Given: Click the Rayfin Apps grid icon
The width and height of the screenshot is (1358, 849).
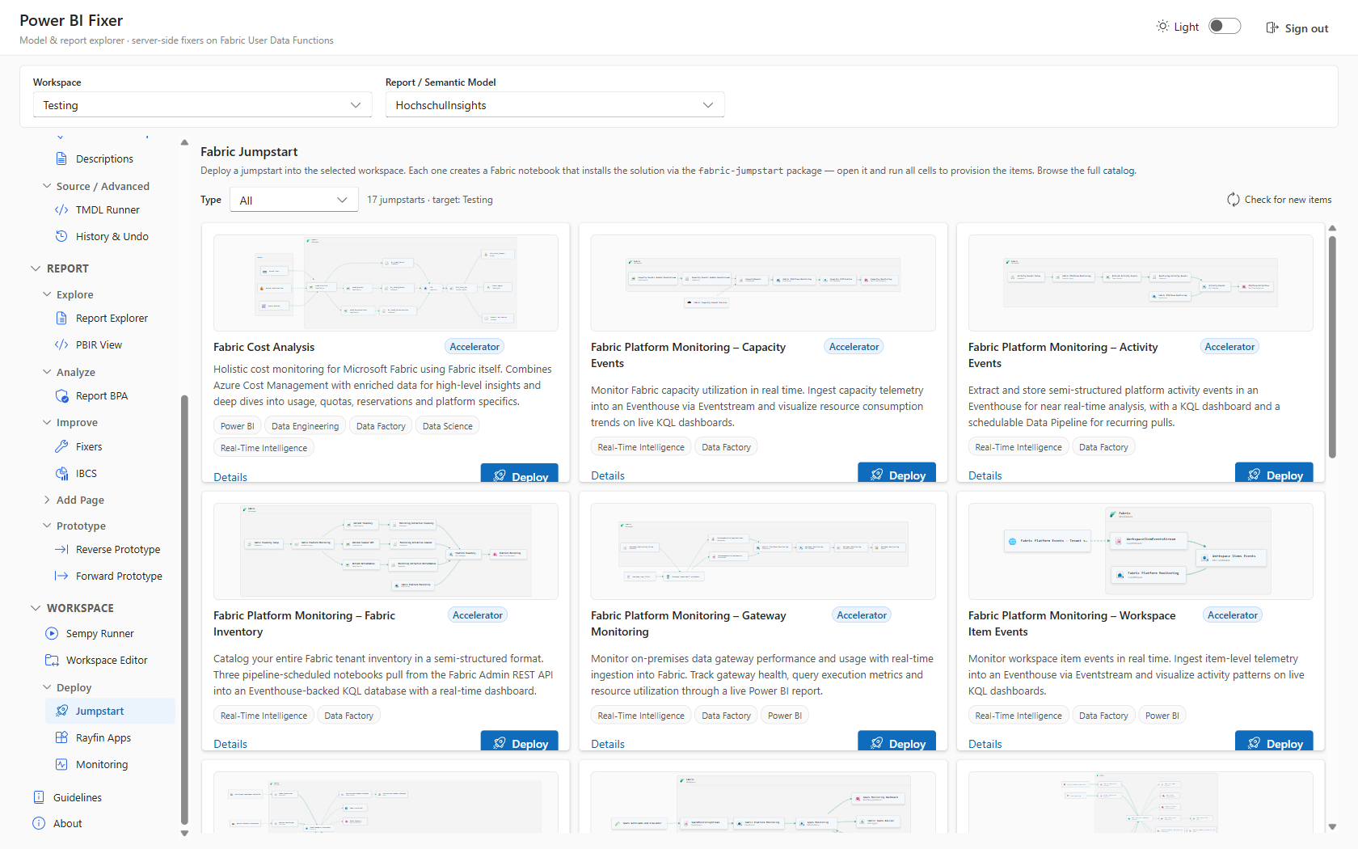Looking at the screenshot, I should point(61,738).
